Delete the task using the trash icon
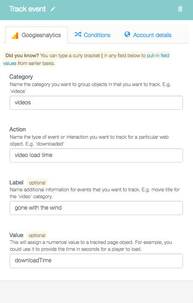193x303 pixels. tap(180, 9)
